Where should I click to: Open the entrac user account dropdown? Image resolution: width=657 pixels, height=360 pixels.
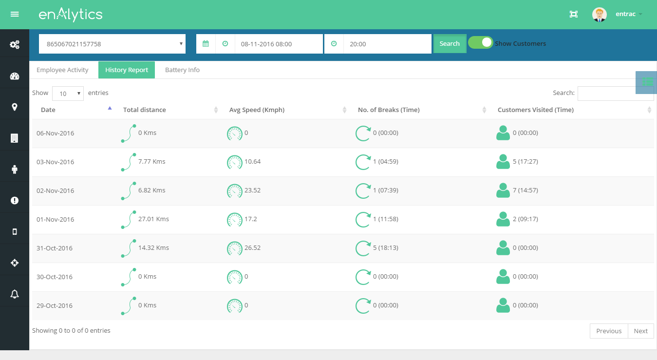[x=628, y=14]
